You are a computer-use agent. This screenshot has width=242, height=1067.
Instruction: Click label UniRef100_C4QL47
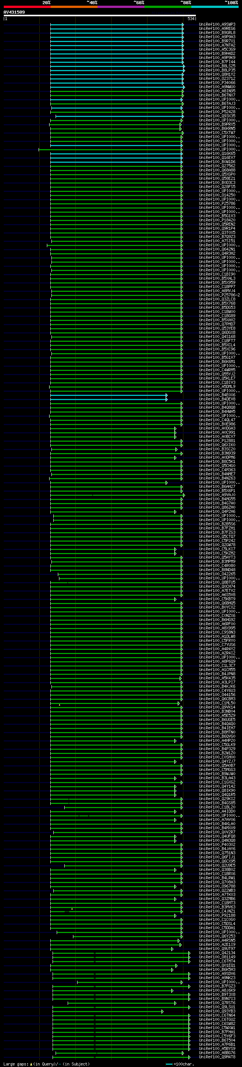(x=217, y=420)
